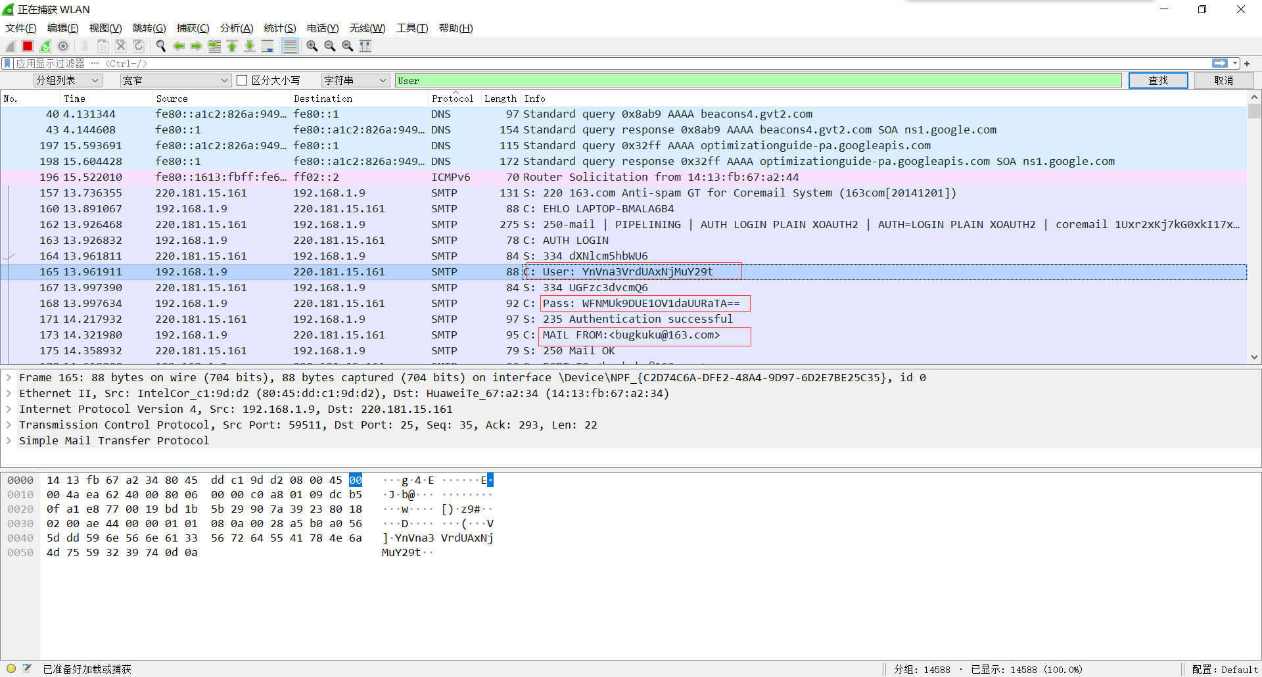The image size is (1262, 677).
Task: Go back with the green left arrow
Action: click(179, 46)
